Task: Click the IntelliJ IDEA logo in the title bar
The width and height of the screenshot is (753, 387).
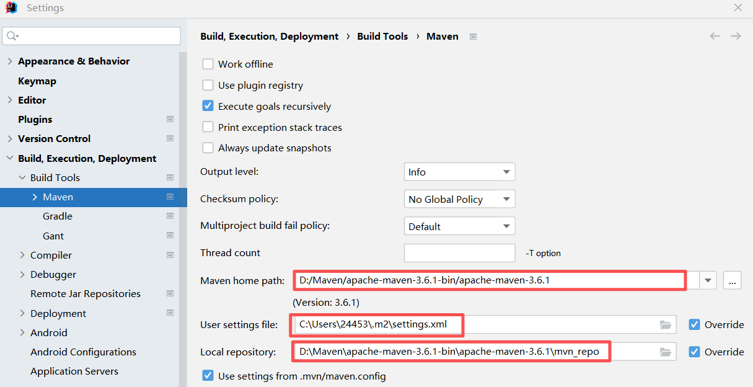Action: coord(11,8)
